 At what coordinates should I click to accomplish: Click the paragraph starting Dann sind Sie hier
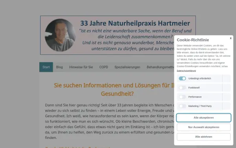(110, 121)
